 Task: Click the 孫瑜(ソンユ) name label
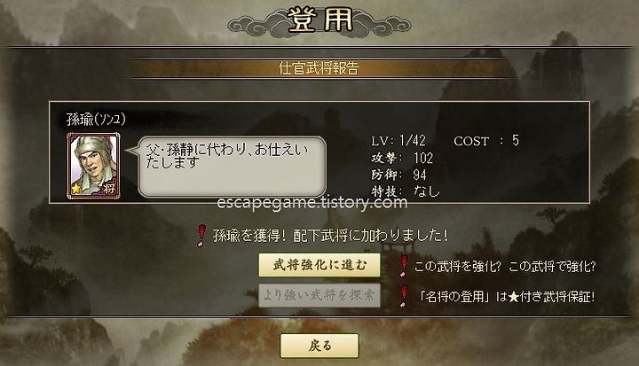pos(96,120)
